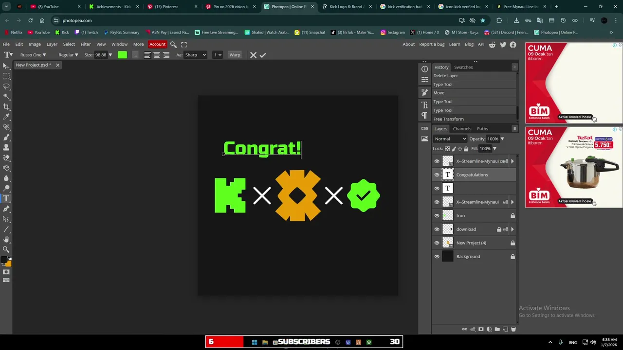The width and height of the screenshot is (623, 350).
Task: Open the Filter menu
Action: pyautogui.click(x=86, y=44)
